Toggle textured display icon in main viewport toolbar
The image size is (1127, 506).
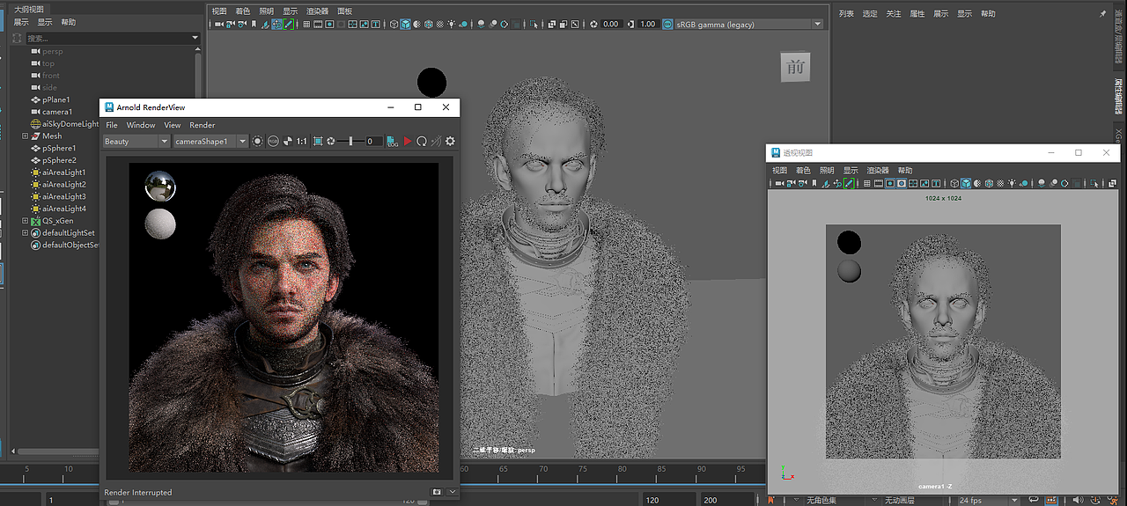tap(439, 24)
